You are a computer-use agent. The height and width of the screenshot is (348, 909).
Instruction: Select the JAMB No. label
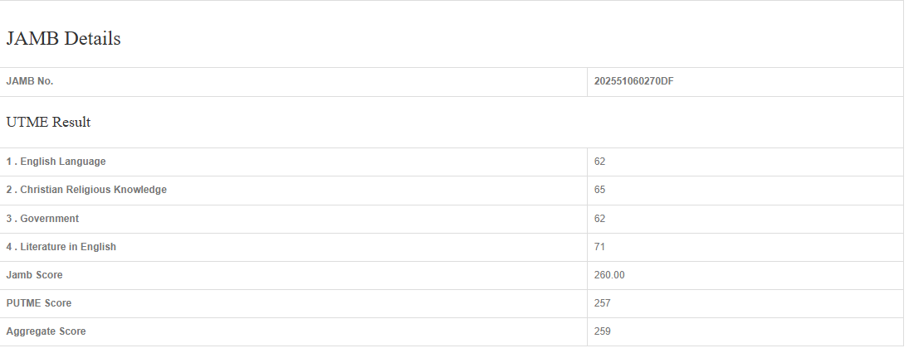(30, 81)
